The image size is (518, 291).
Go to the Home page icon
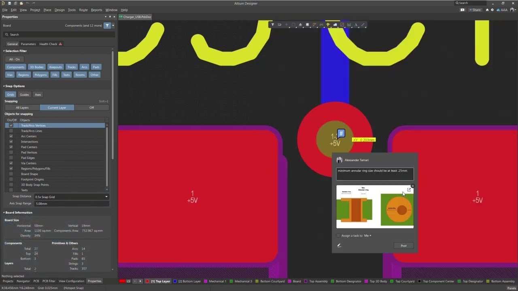[x=487, y=10]
